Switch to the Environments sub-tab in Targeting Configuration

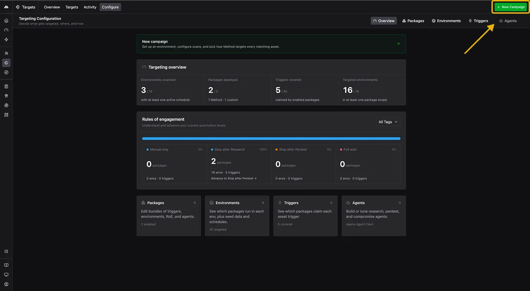(x=446, y=21)
